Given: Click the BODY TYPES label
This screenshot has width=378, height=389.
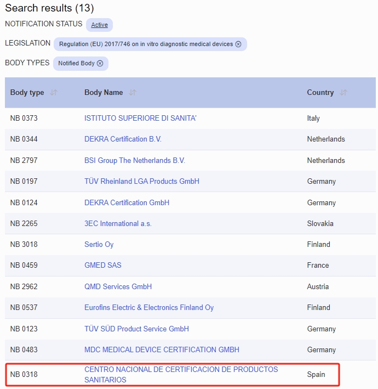Looking at the screenshot, I should click(x=27, y=63).
